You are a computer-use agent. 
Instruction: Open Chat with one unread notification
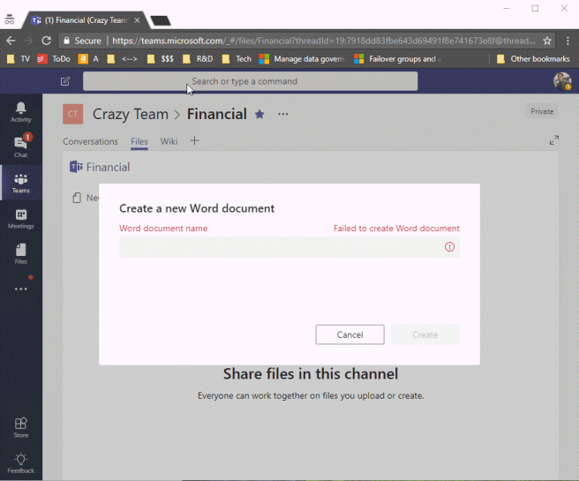click(x=20, y=147)
